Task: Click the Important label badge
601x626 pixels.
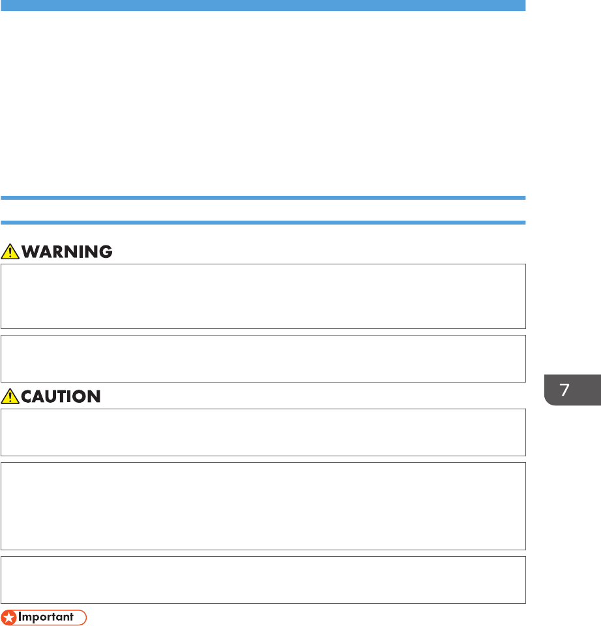Action: (x=44, y=618)
